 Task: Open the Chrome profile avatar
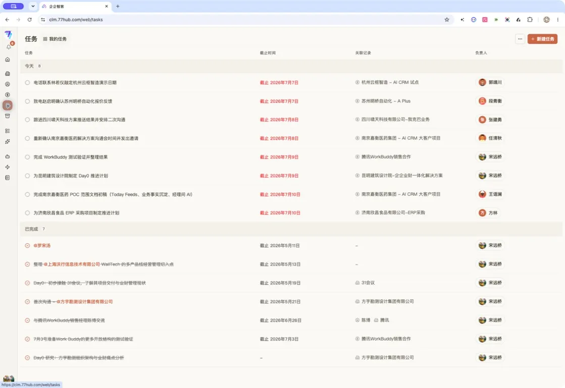click(547, 20)
